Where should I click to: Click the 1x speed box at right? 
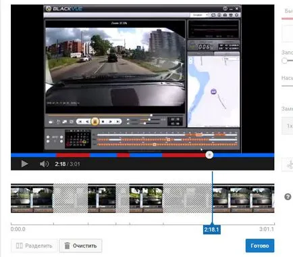(x=288, y=126)
